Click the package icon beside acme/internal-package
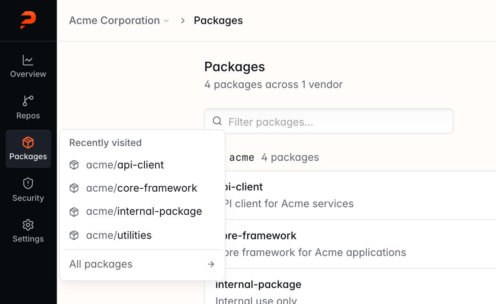Image resolution: width=496 pixels, height=304 pixels. [x=74, y=212]
